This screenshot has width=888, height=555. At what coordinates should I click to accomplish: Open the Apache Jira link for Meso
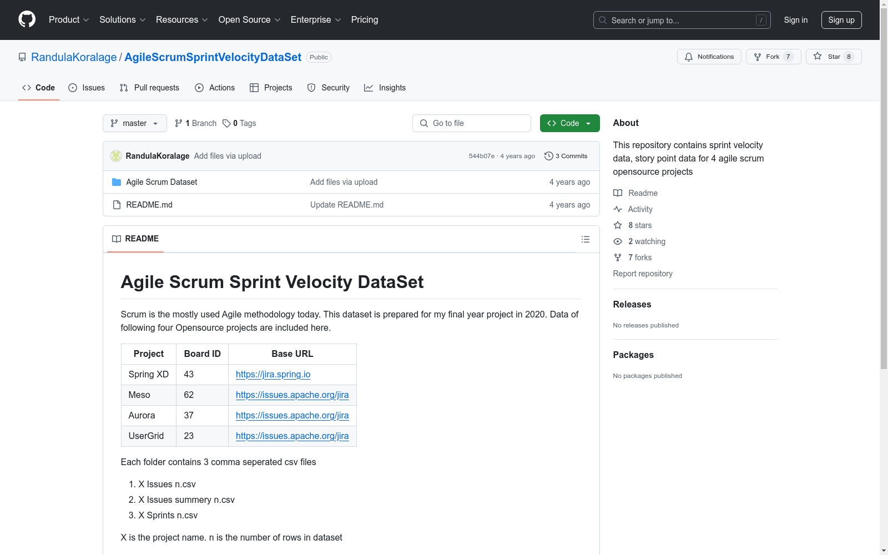[292, 395]
